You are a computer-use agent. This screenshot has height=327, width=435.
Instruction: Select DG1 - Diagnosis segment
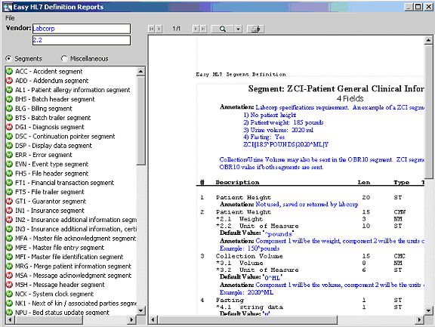(49, 127)
